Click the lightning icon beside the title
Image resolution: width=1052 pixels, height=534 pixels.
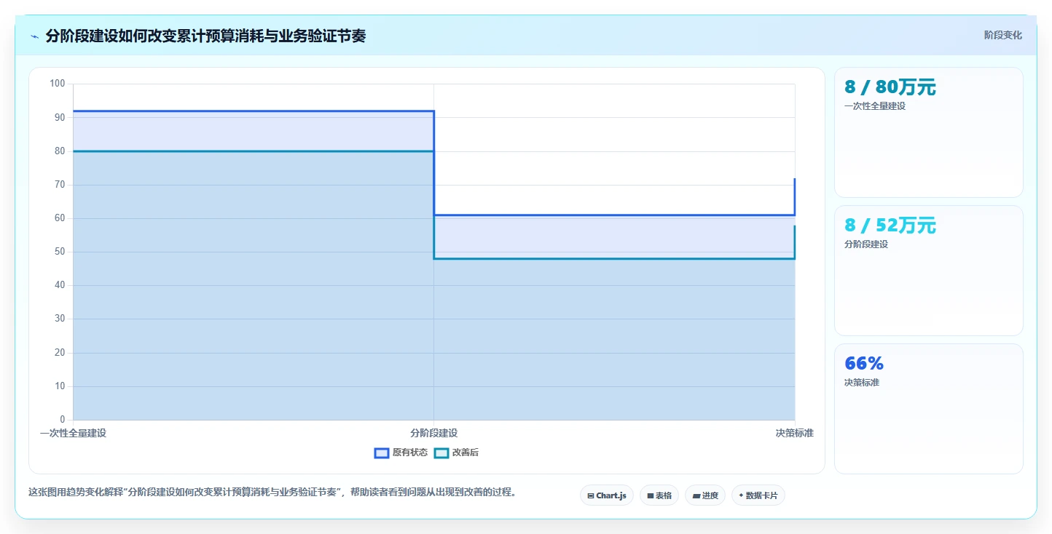pos(35,36)
